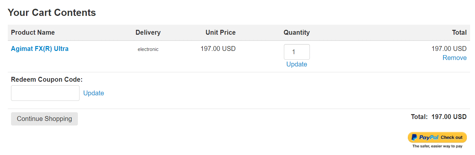This screenshot has height=155, width=475.
Task: Click the 'Redeem Coupon Code:' label
Action: (47, 79)
